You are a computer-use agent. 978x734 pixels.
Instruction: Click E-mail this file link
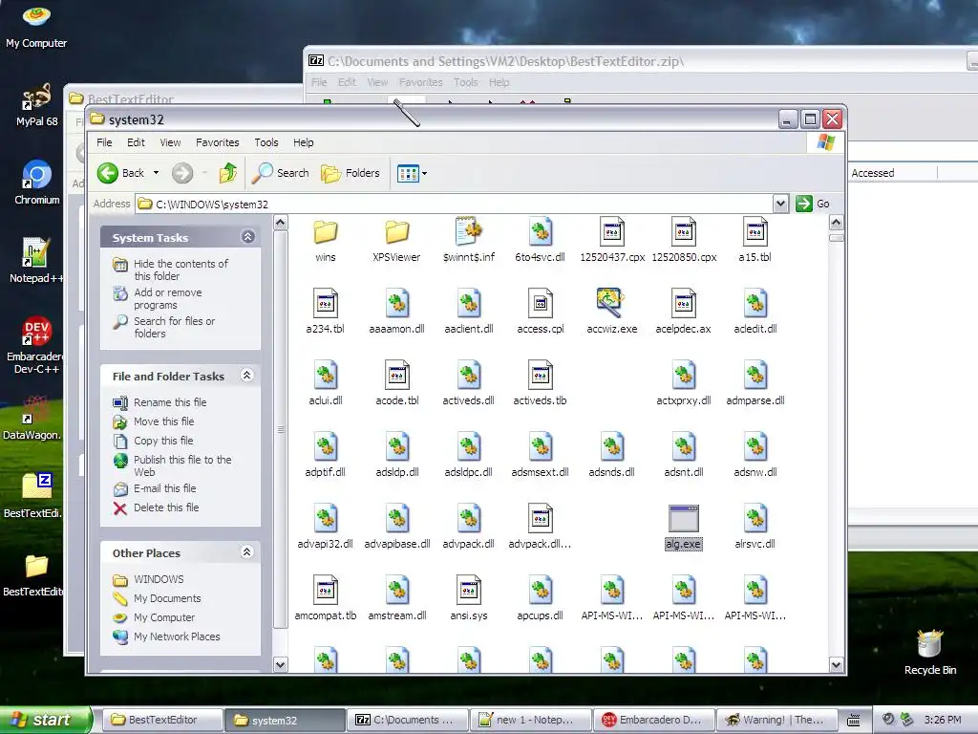(x=164, y=488)
